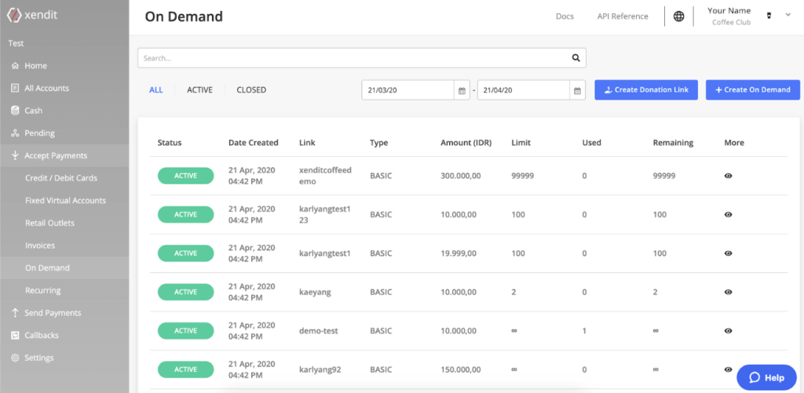Click eye icon for karlyangtest1 row

(728, 253)
